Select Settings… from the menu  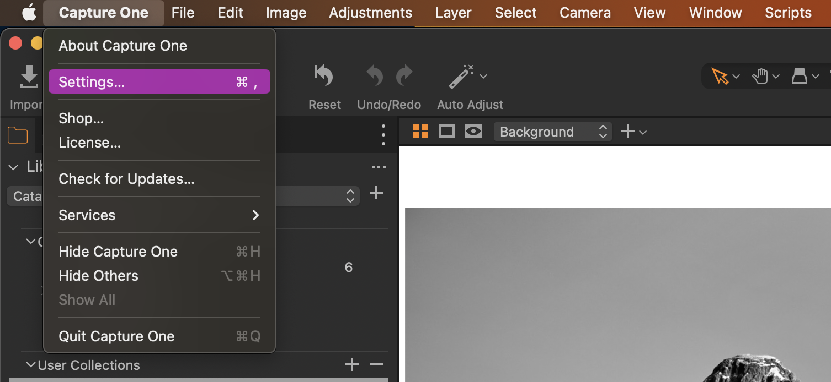pyautogui.click(x=159, y=82)
